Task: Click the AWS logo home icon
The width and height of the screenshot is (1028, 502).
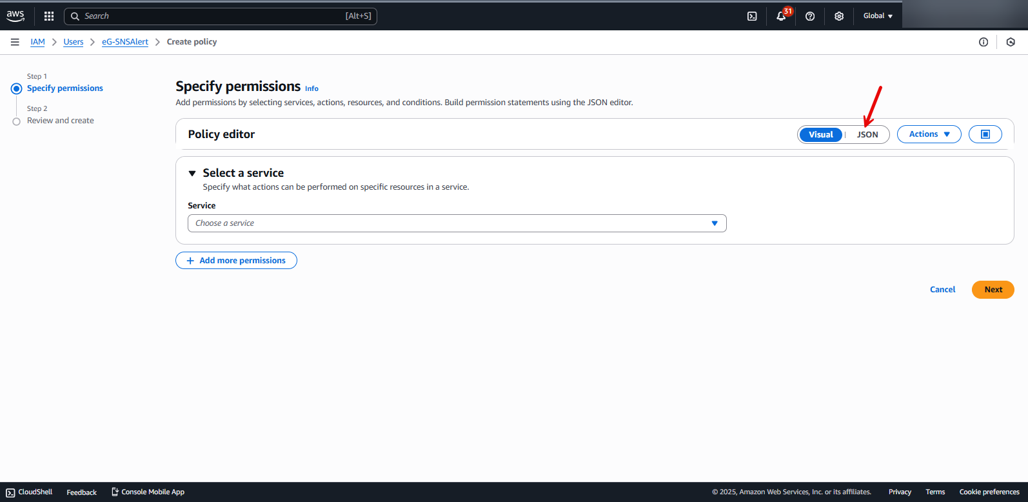Action: (15, 15)
